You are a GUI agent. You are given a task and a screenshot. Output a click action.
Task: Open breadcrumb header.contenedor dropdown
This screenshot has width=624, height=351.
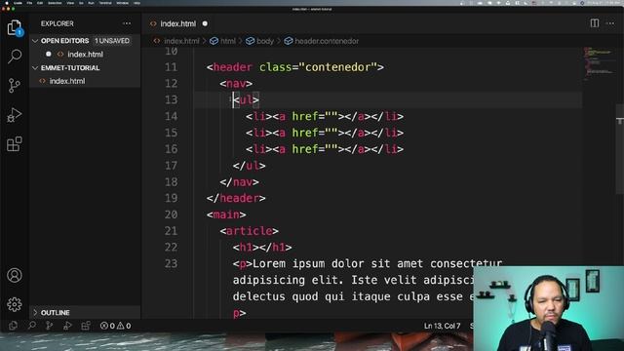click(322, 41)
